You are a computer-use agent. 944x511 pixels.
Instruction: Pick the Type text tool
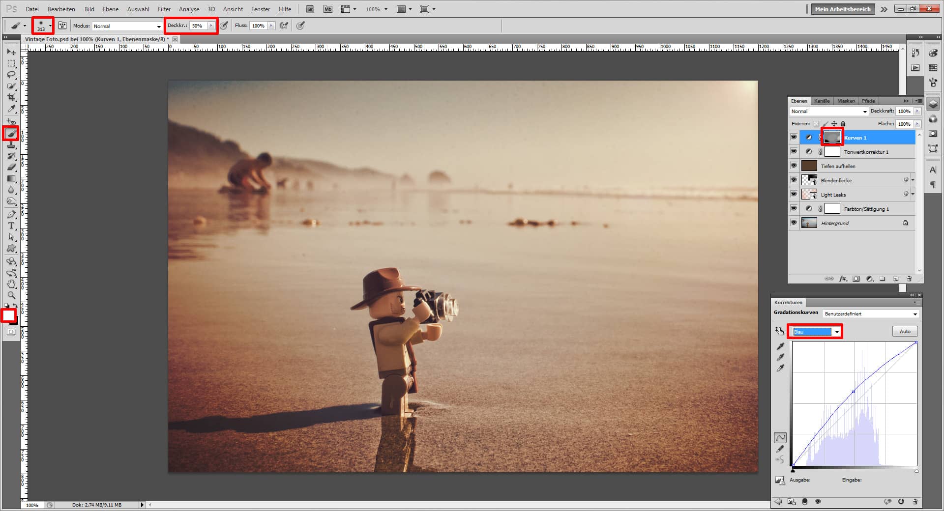pyautogui.click(x=11, y=226)
